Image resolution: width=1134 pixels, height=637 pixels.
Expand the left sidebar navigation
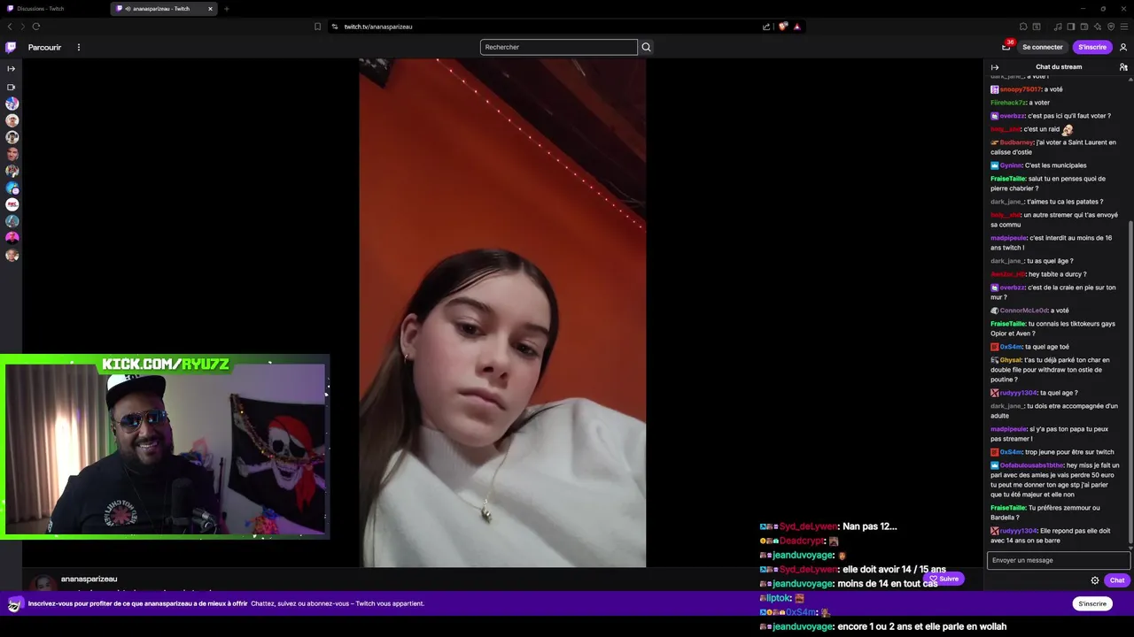[12, 68]
